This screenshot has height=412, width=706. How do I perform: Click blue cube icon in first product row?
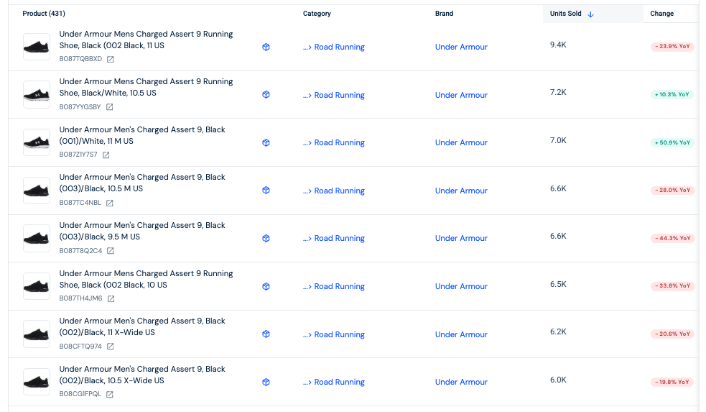point(266,47)
